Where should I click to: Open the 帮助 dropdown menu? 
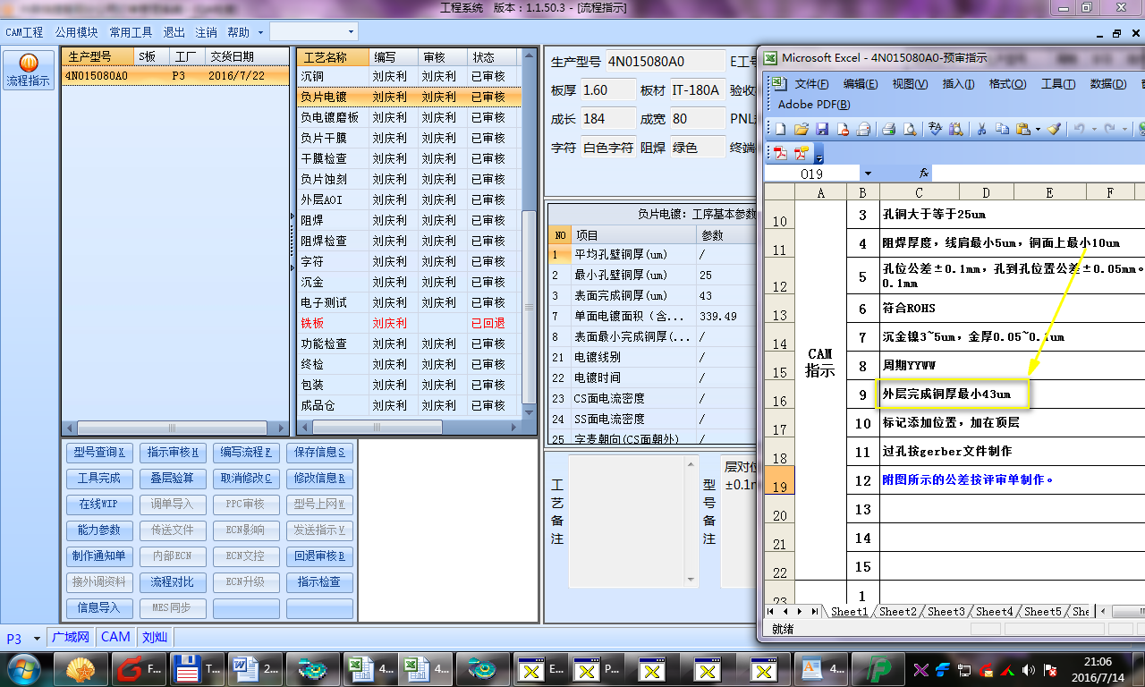pos(243,32)
